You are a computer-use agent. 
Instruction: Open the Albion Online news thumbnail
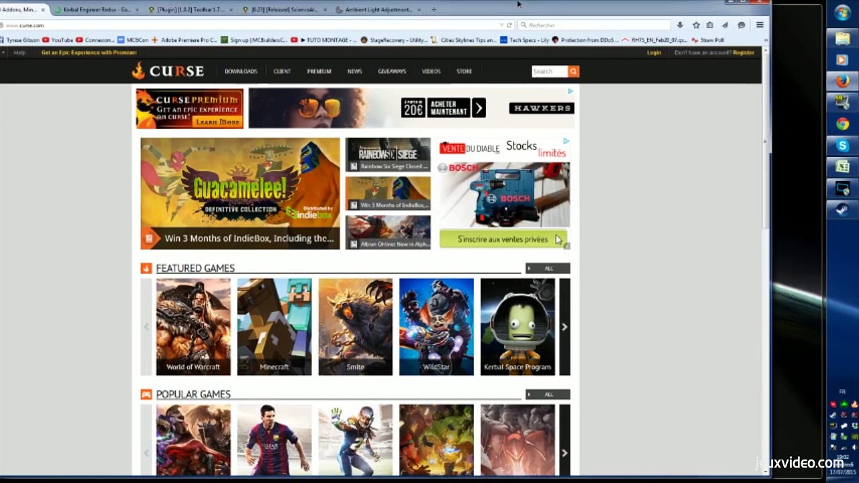388,232
